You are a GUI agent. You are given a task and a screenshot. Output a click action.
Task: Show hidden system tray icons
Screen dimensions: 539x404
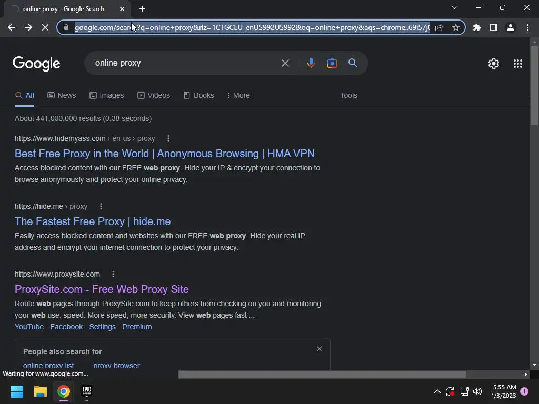(437, 391)
